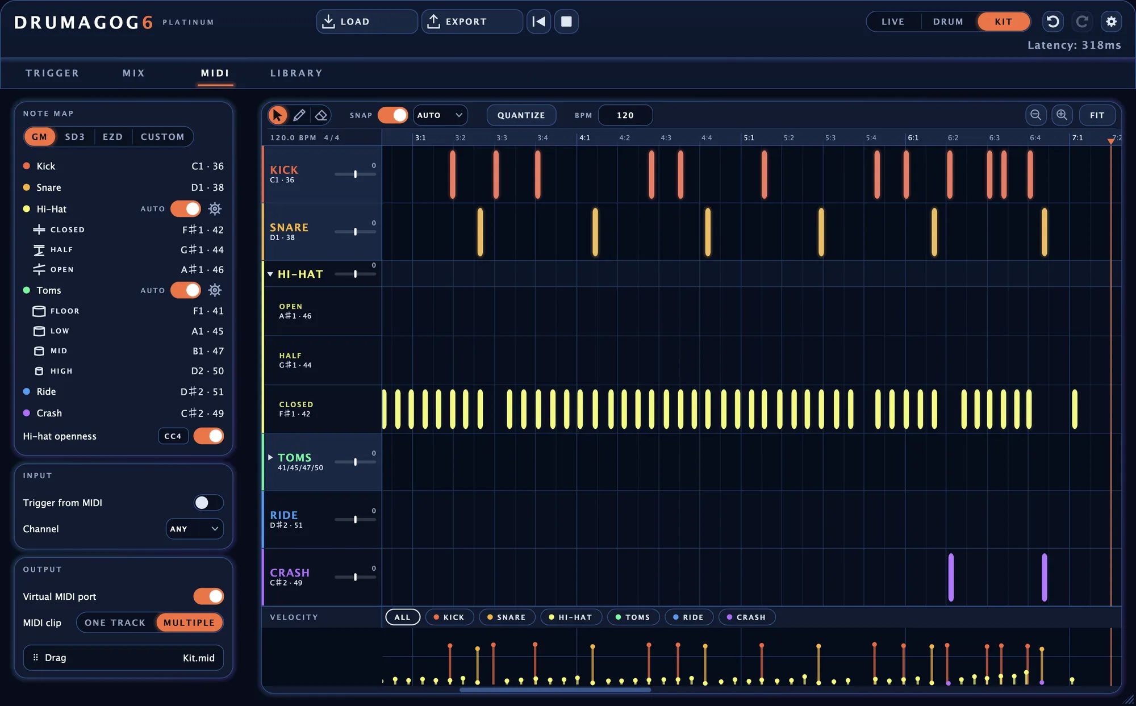Click the mid tom icon
This screenshot has width=1136, height=706.
point(39,351)
